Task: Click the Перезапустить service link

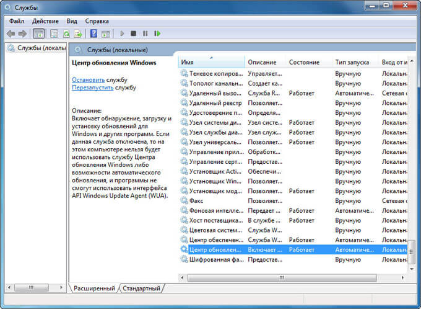Action: (x=92, y=88)
